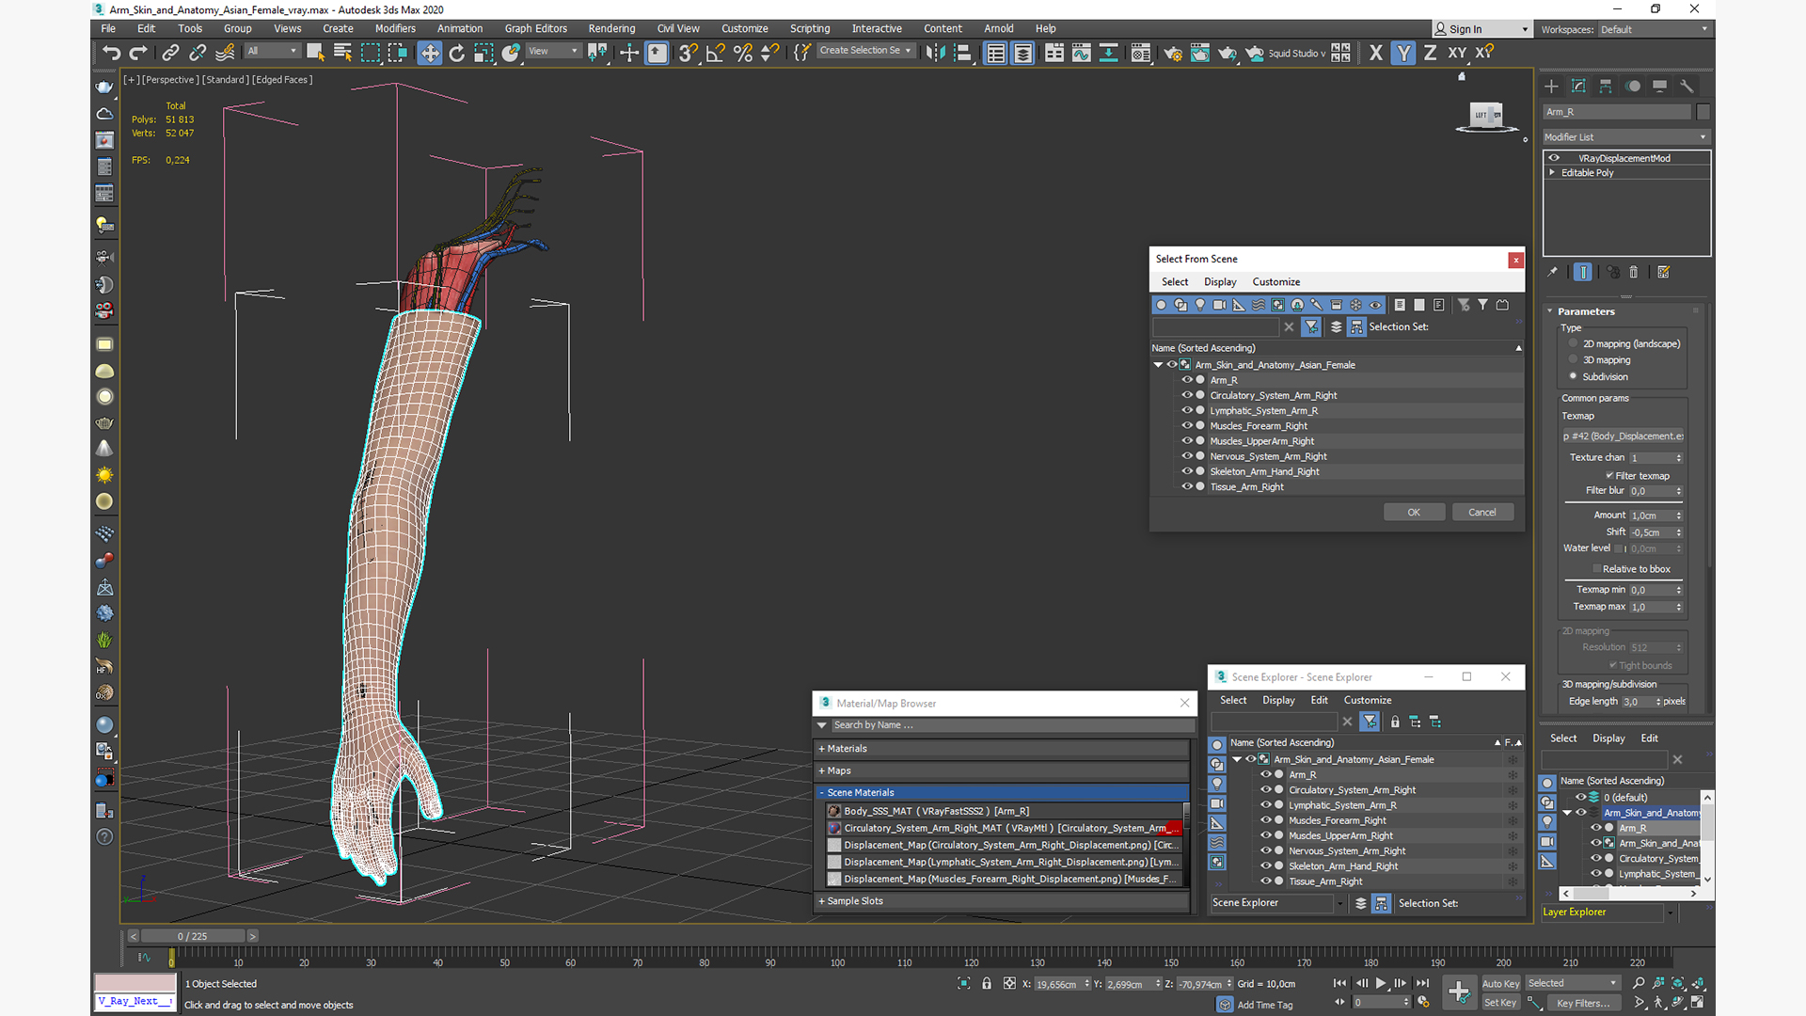Click Cancel in Select From Scene

point(1482,513)
